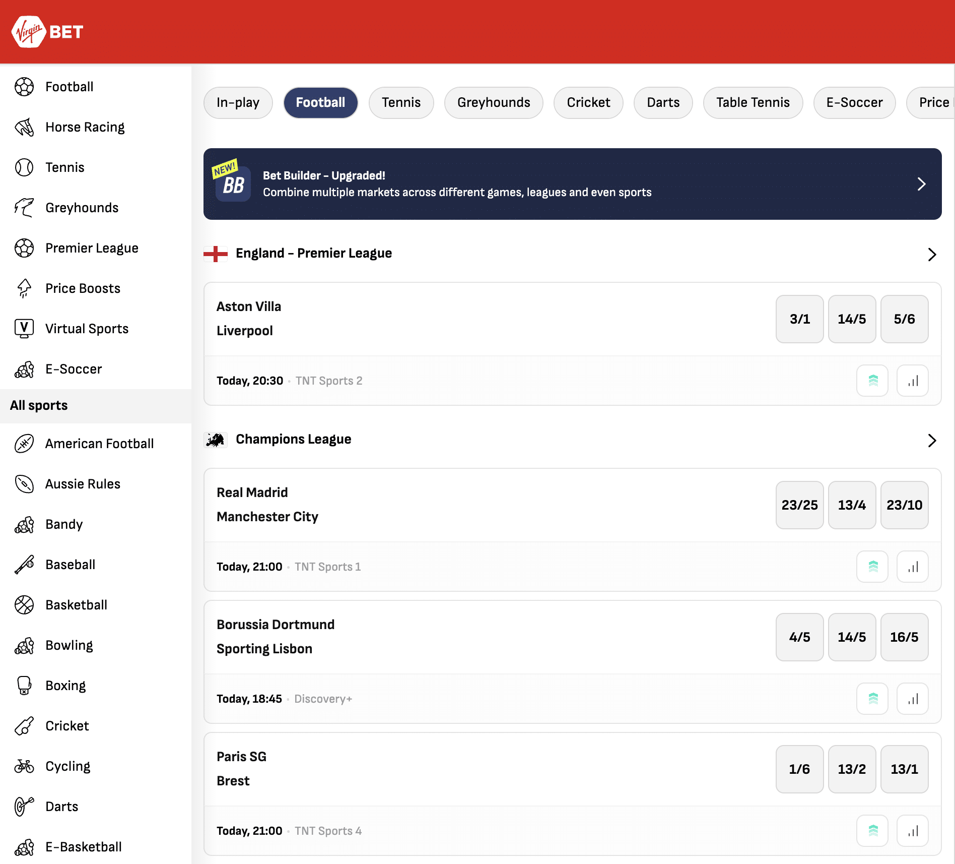
Task: Open Virtual Sports from the sidebar
Action: coord(86,328)
